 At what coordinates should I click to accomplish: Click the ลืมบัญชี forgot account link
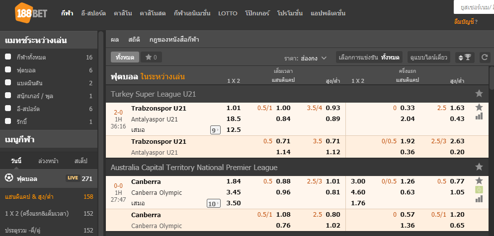[x=464, y=22]
